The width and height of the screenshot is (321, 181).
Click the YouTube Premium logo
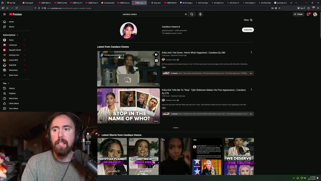(x=16, y=14)
